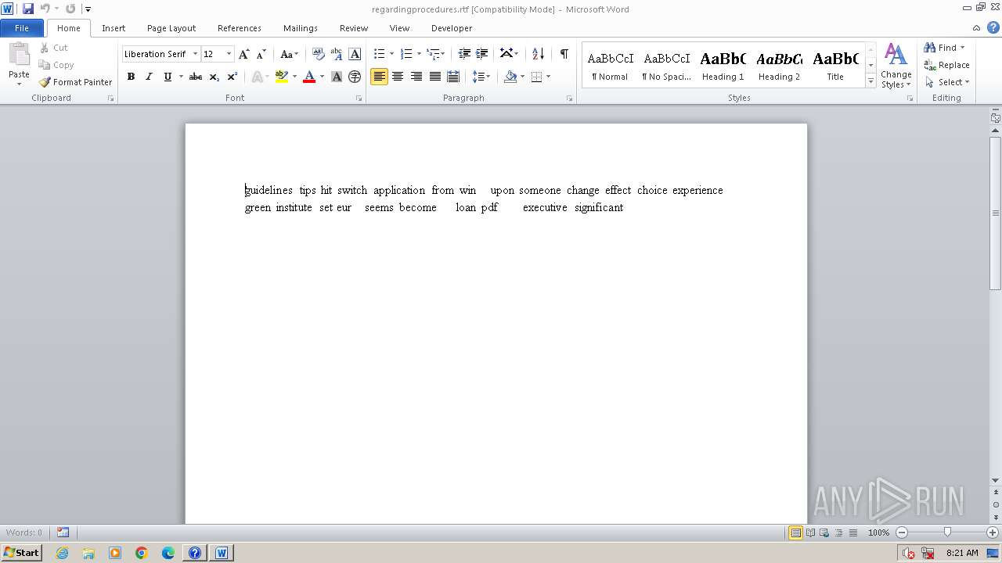
Task: Toggle Align Text Right
Action: coord(416,77)
